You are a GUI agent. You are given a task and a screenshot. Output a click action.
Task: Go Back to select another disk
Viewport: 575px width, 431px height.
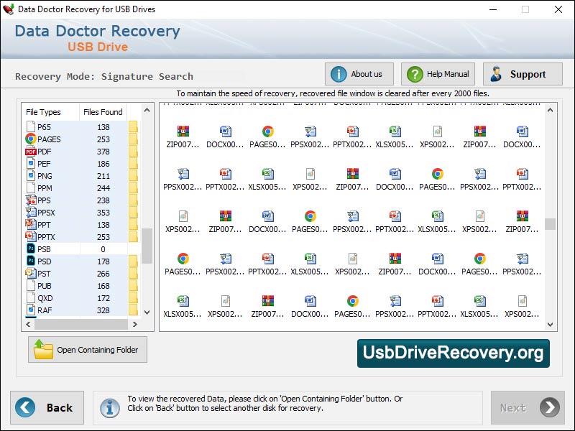point(47,407)
